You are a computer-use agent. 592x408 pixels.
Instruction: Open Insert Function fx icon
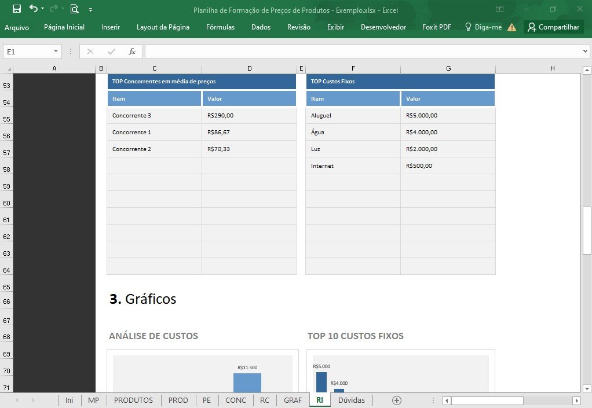click(x=131, y=52)
